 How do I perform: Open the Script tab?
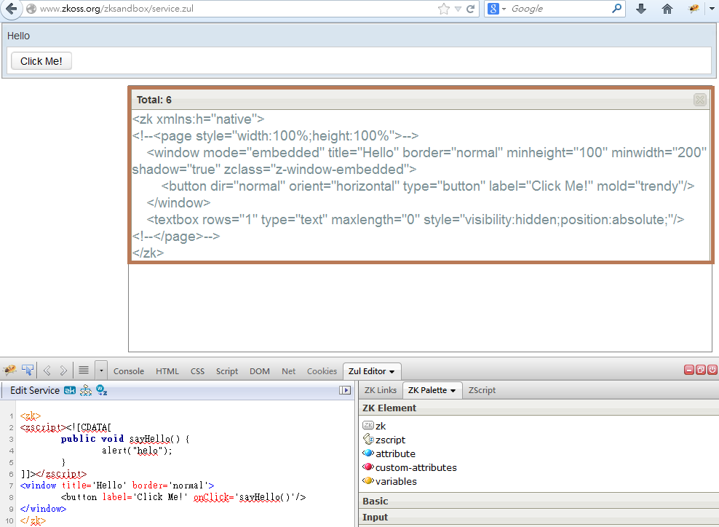[227, 371]
